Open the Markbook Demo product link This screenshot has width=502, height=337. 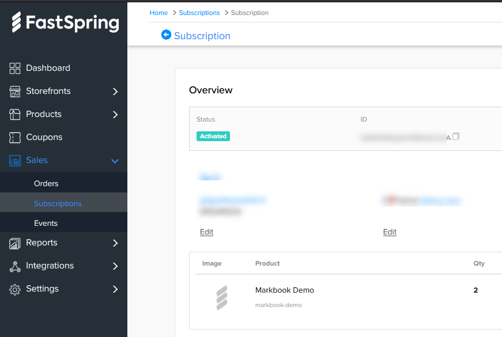point(285,290)
